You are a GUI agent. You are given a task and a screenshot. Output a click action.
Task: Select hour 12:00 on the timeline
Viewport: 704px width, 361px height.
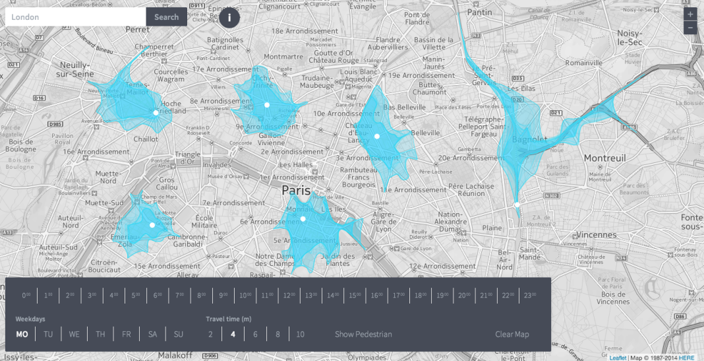[289, 296]
